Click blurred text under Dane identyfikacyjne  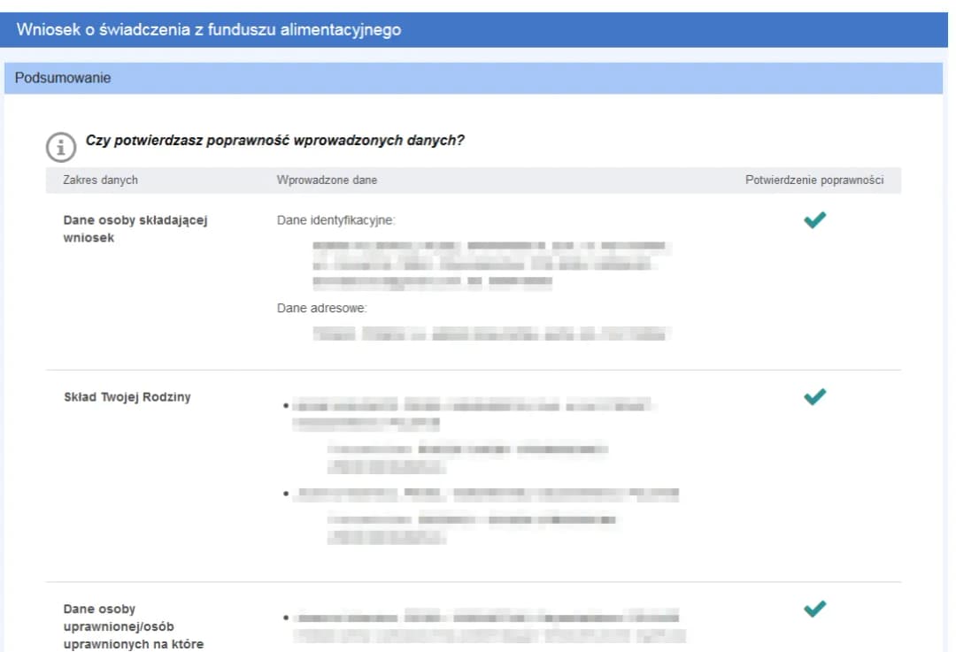tap(491, 265)
